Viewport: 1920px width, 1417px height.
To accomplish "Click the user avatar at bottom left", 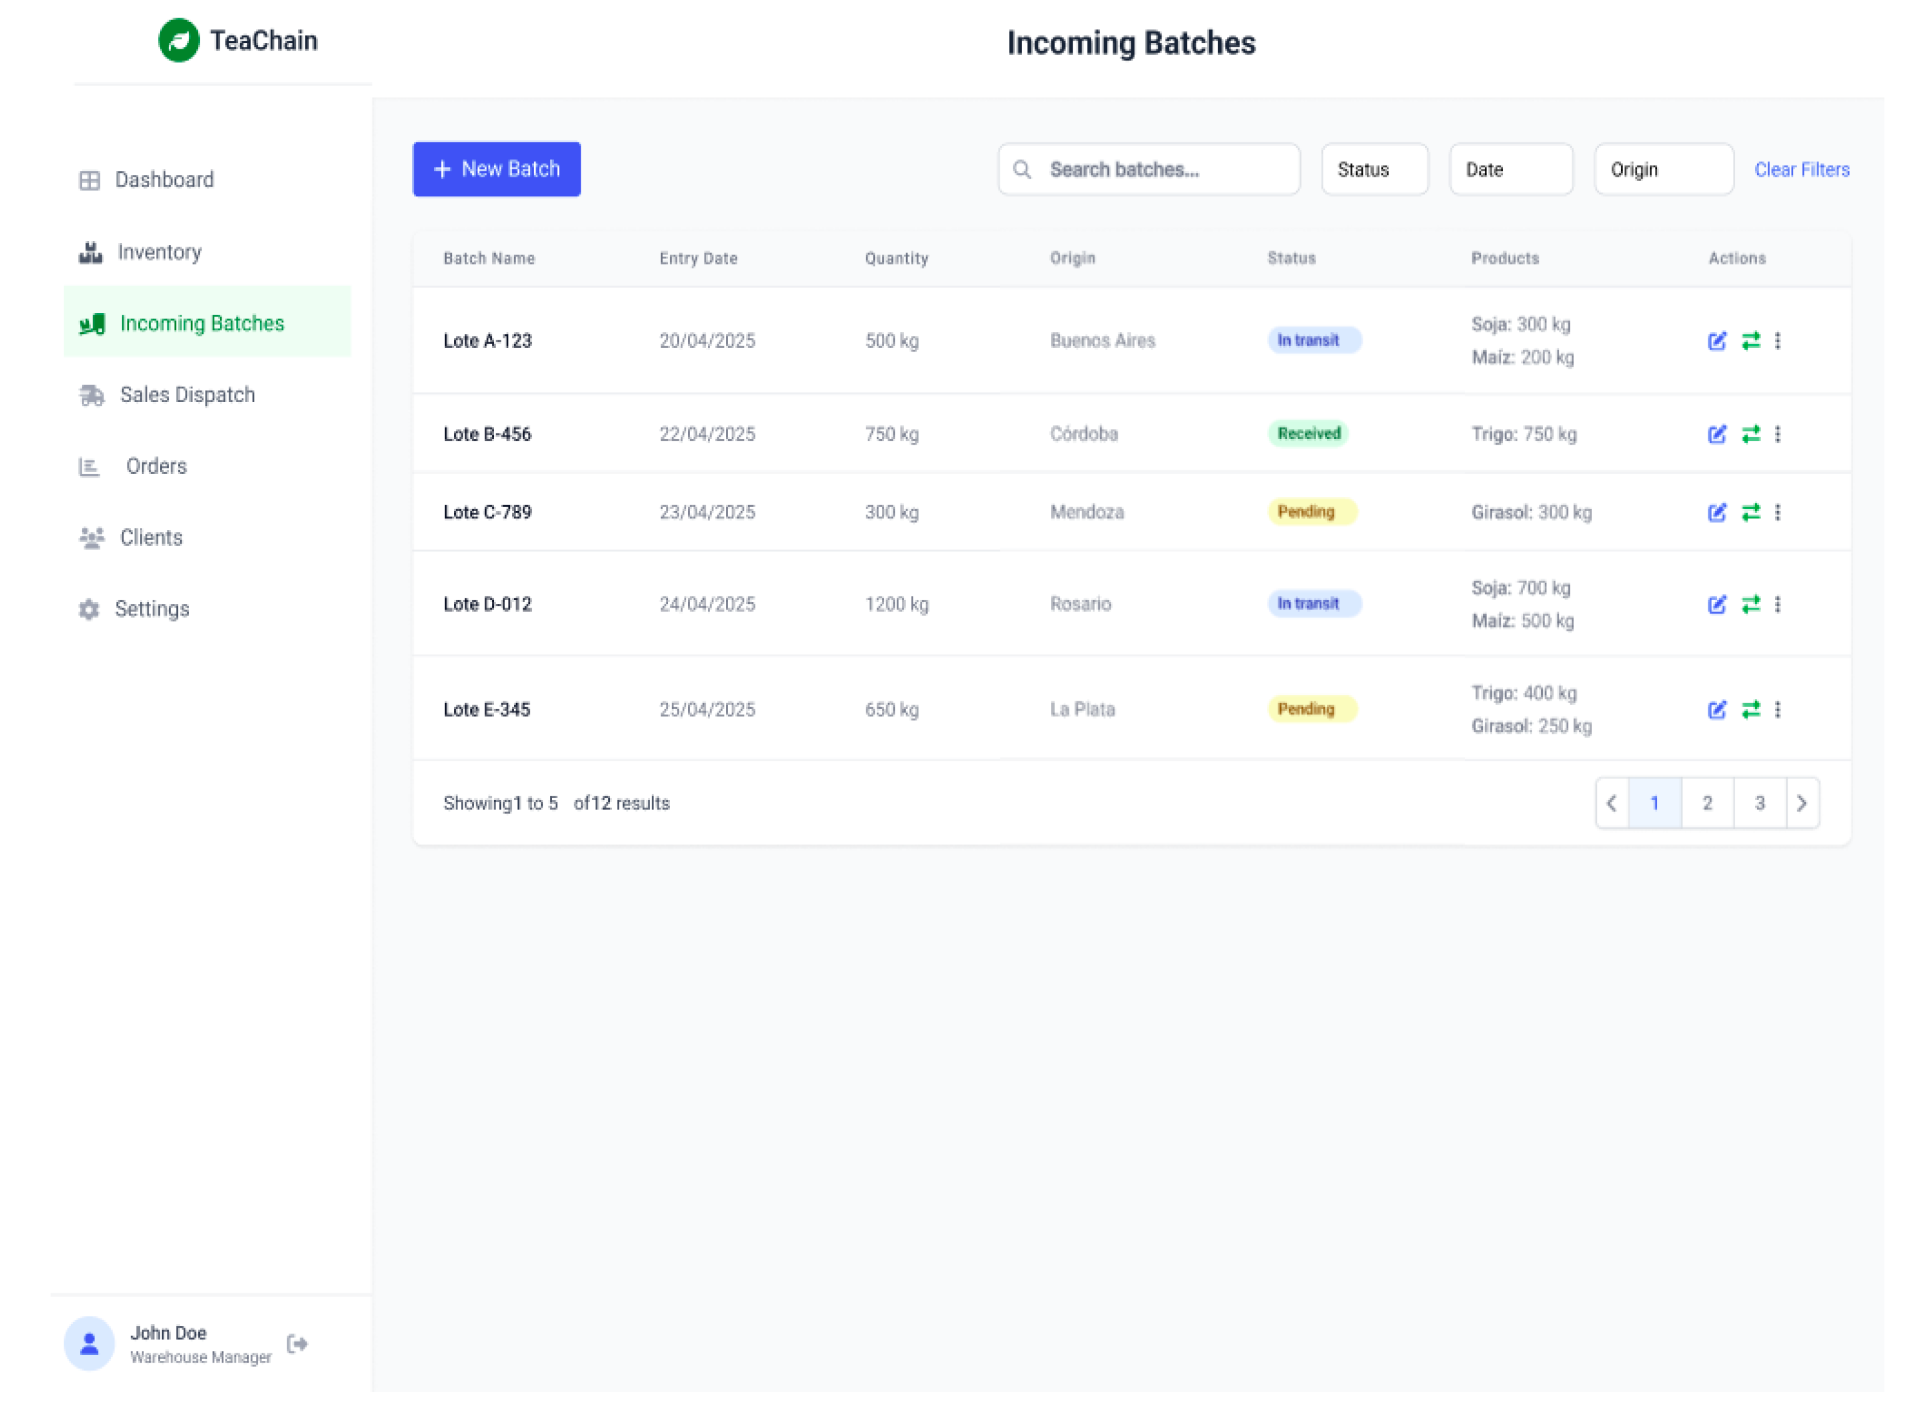I will (89, 1343).
